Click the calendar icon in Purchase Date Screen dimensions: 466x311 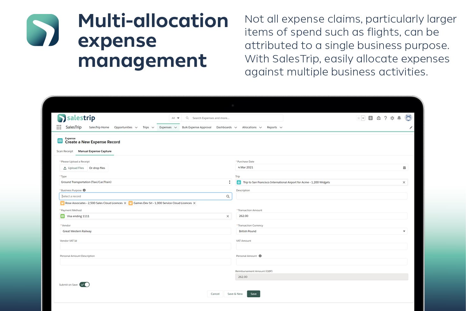pos(404,168)
